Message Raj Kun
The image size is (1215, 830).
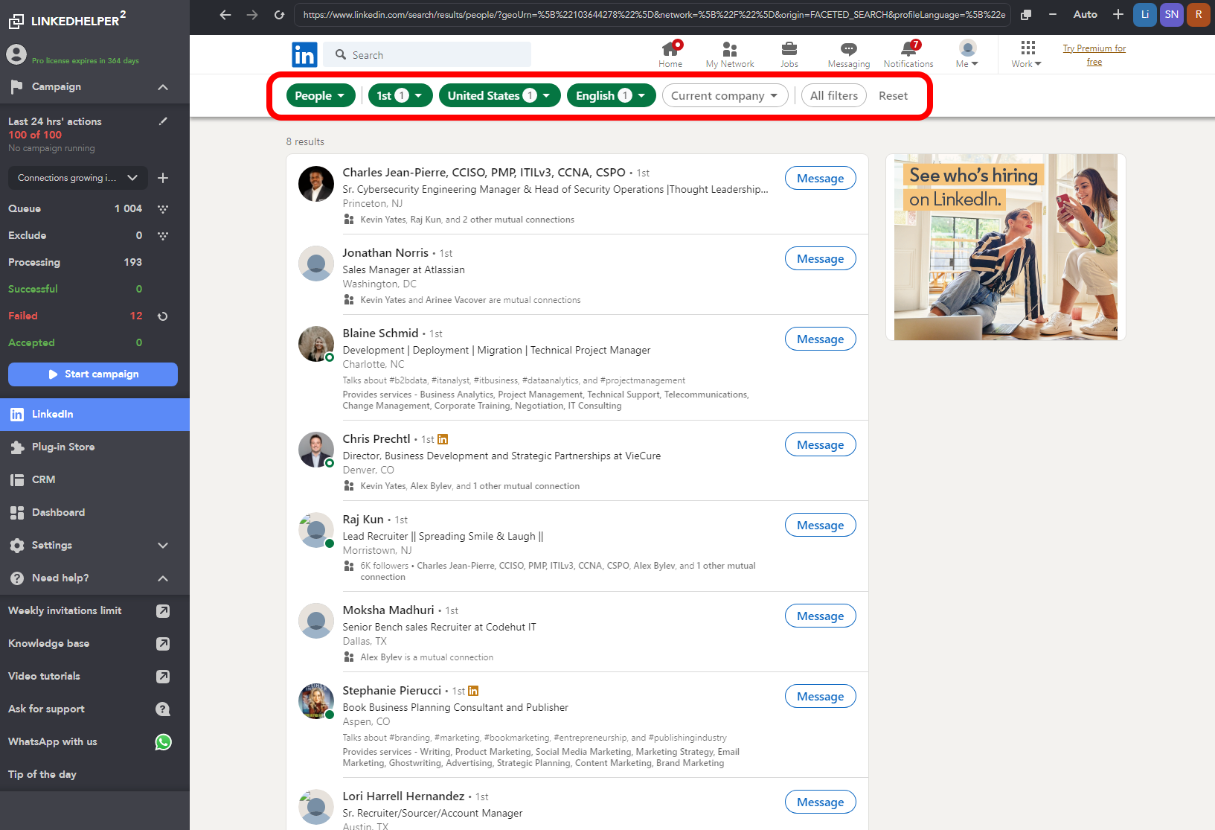(x=821, y=526)
